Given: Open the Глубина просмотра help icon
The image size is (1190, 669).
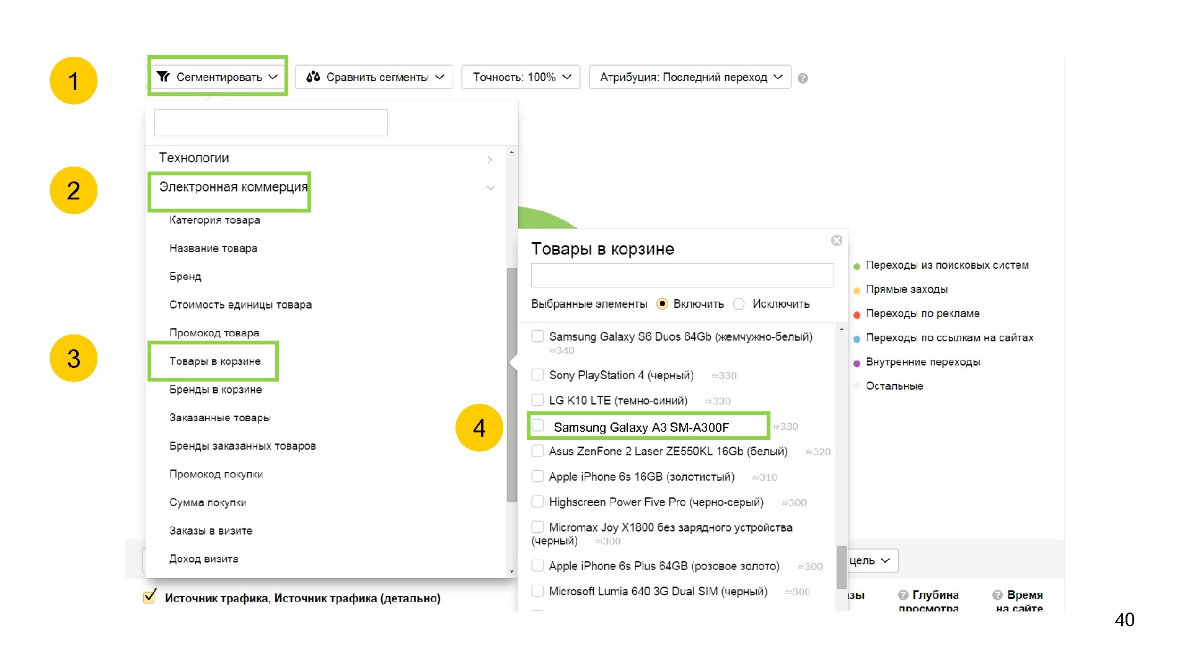Looking at the screenshot, I should point(903,595).
